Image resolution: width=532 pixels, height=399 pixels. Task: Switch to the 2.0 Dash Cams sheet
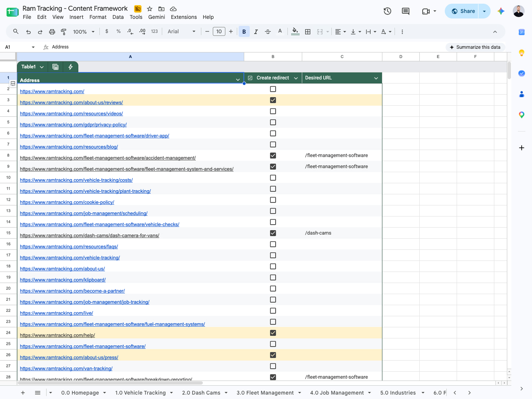click(201, 393)
